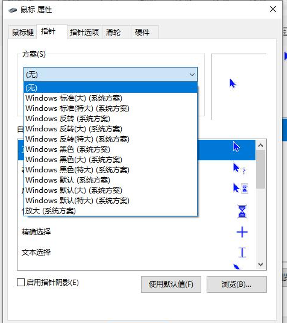Choose Windows 黑色 (系统方案) scheme
The width and height of the screenshot is (288, 323).
(110, 149)
